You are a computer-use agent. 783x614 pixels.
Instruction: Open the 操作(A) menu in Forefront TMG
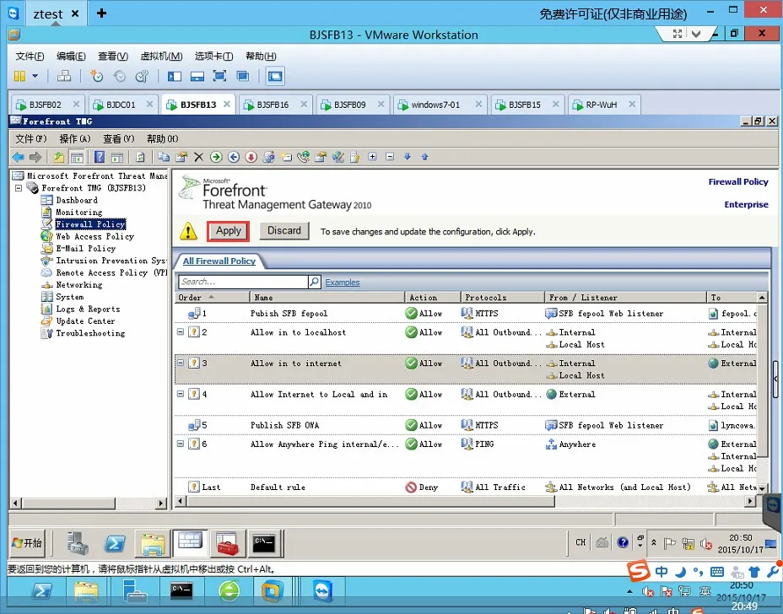[75, 139]
